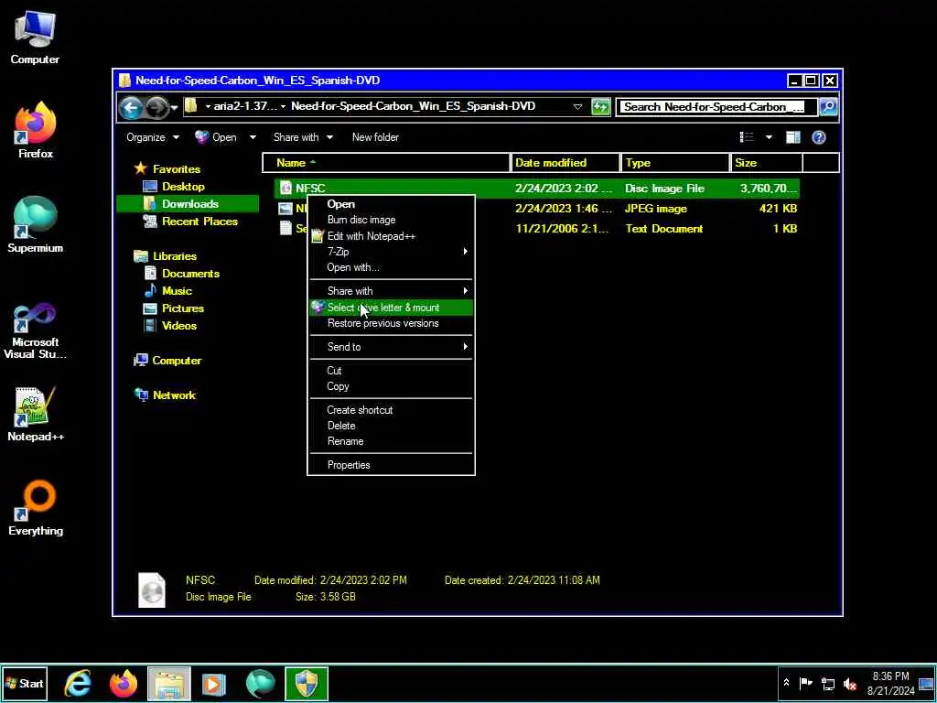937x703 pixels.
Task: Launch Firefox from the desktop shortcut
Action: point(36,130)
